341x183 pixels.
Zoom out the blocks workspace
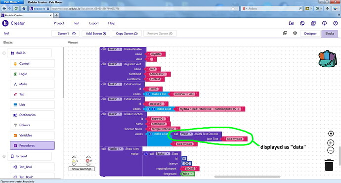tap(331, 150)
